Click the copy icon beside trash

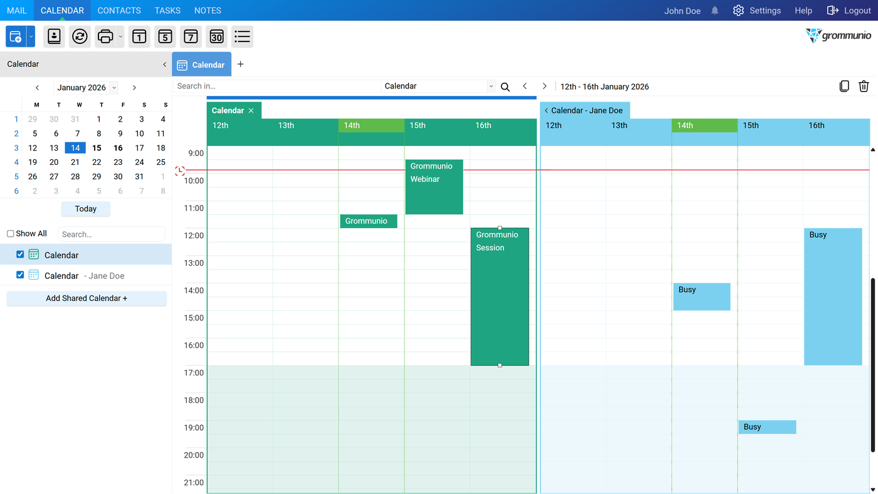pyautogui.click(x=844, y=87)
